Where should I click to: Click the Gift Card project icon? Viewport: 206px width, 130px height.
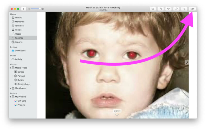[x=15, y=101]
